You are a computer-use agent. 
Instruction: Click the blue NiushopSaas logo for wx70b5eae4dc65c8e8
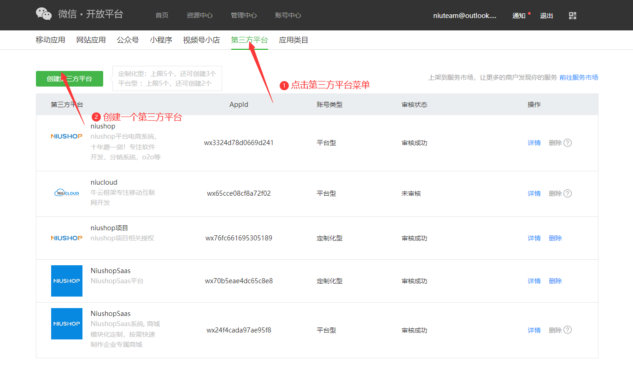(67, 281)
